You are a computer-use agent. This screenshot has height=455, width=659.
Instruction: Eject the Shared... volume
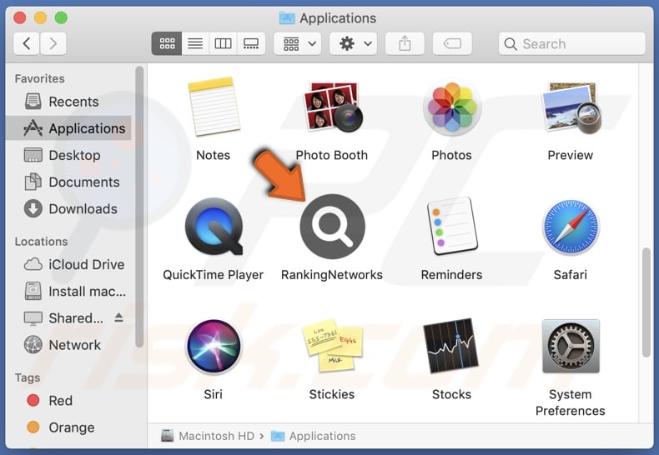click(x=119, y=317)
